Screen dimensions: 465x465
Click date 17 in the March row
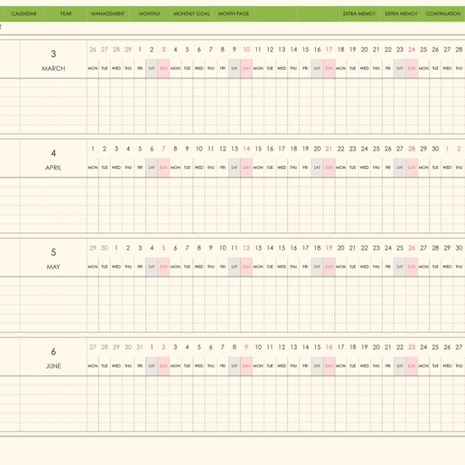point(329,50)
